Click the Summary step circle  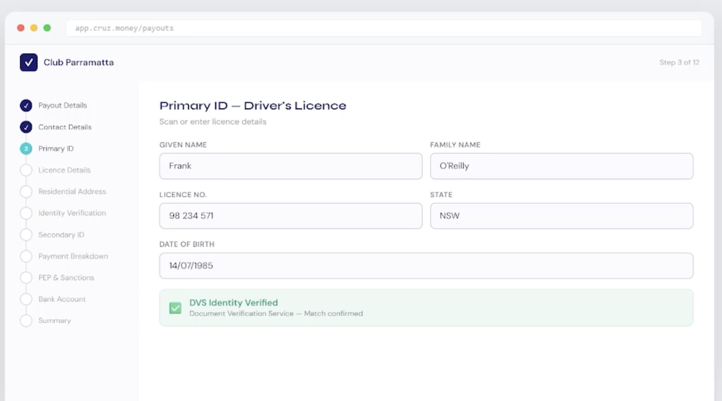[26, 321]
